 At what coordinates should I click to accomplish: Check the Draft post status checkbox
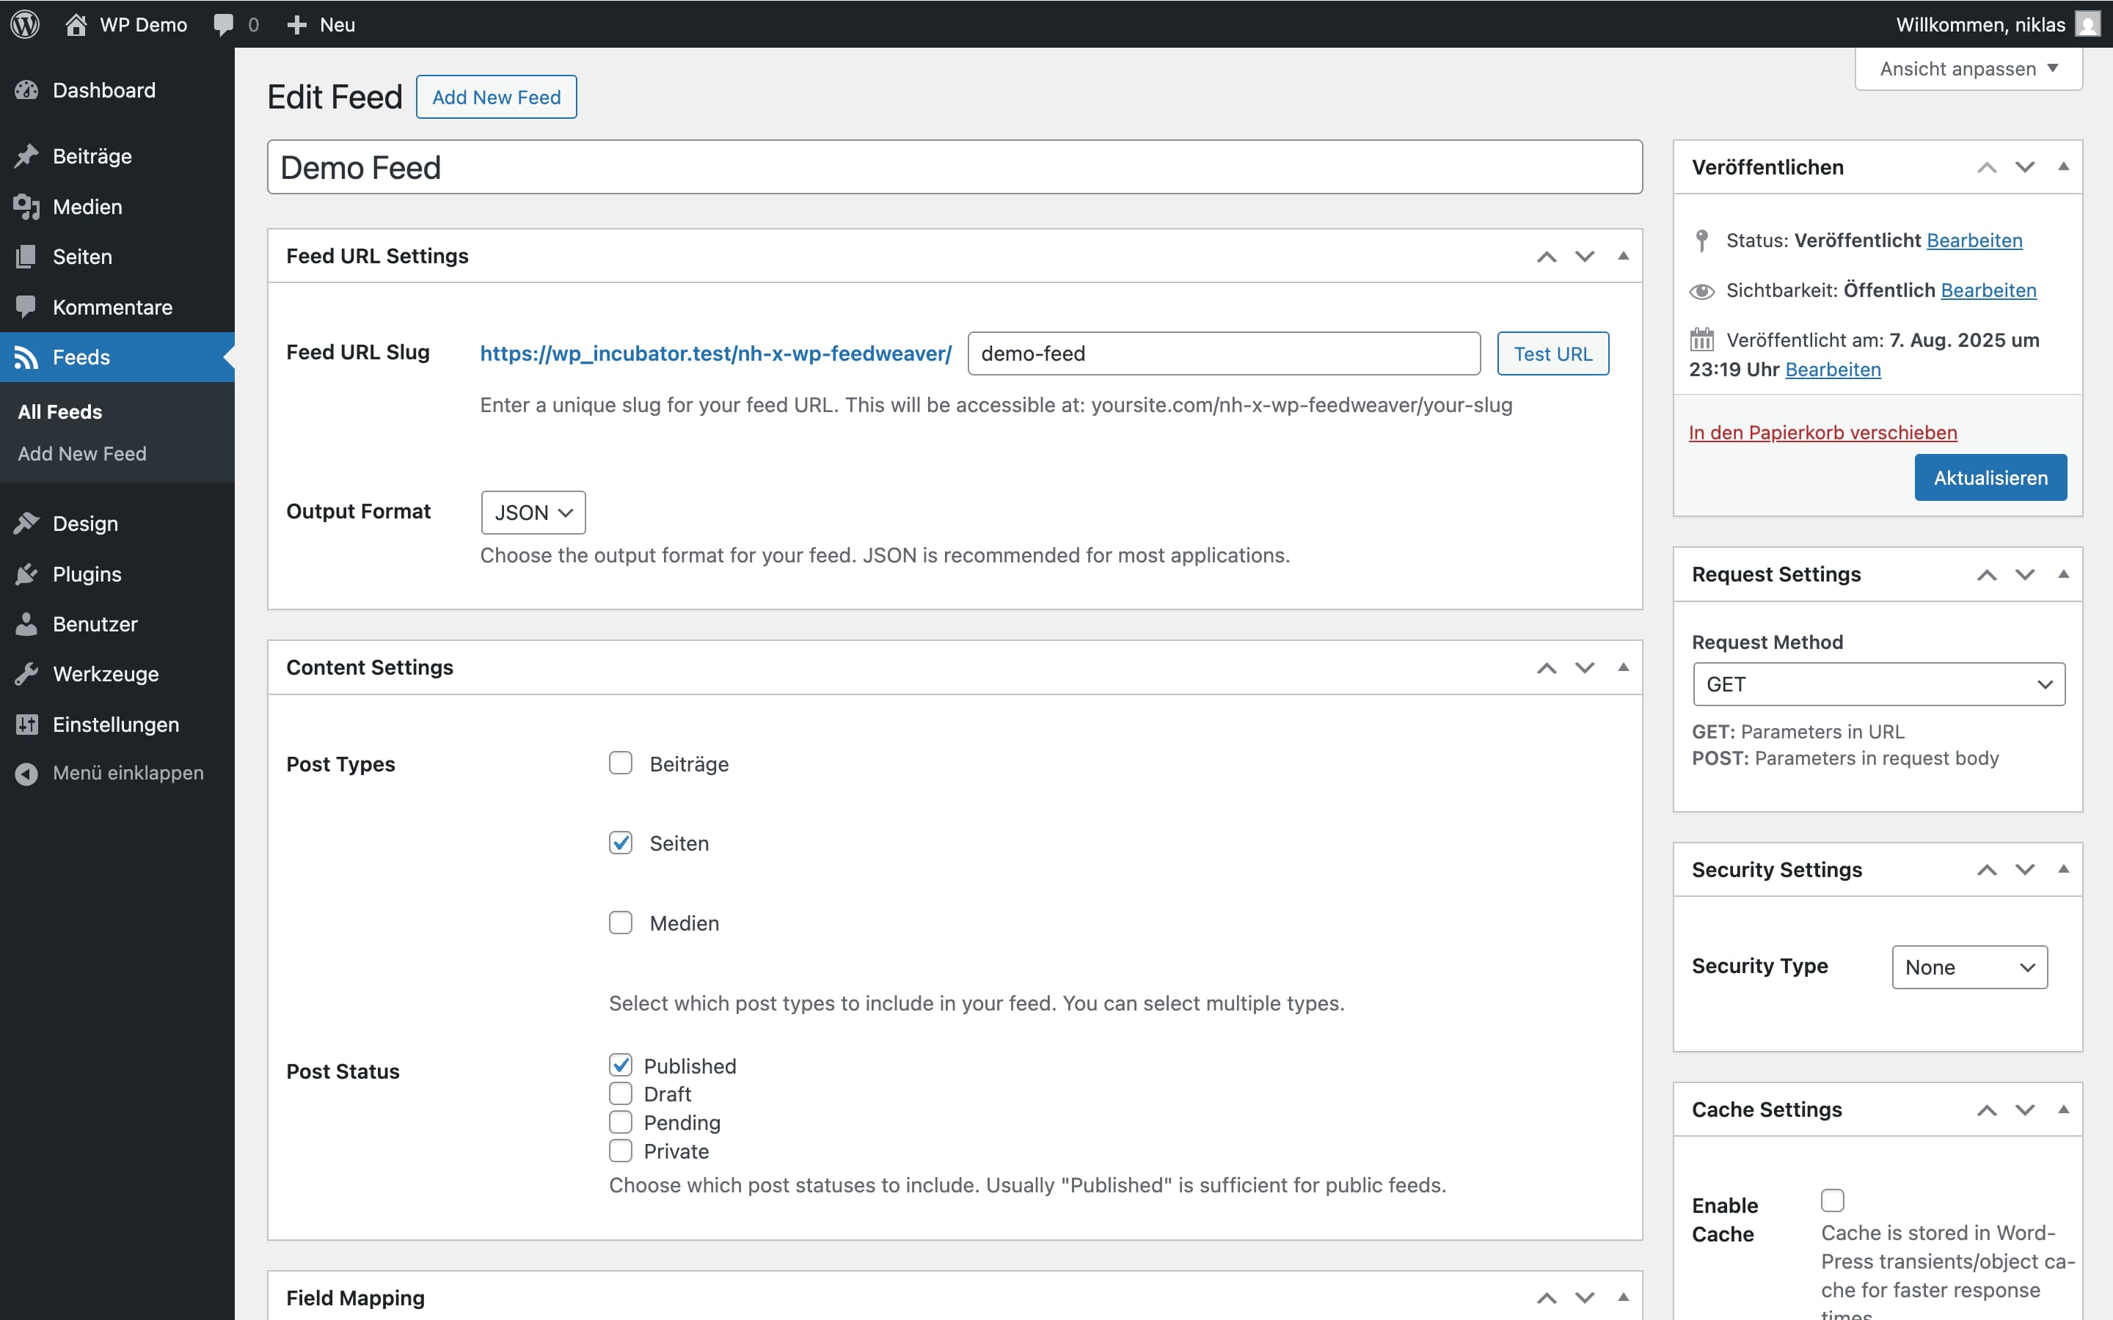coord(620,1093)
